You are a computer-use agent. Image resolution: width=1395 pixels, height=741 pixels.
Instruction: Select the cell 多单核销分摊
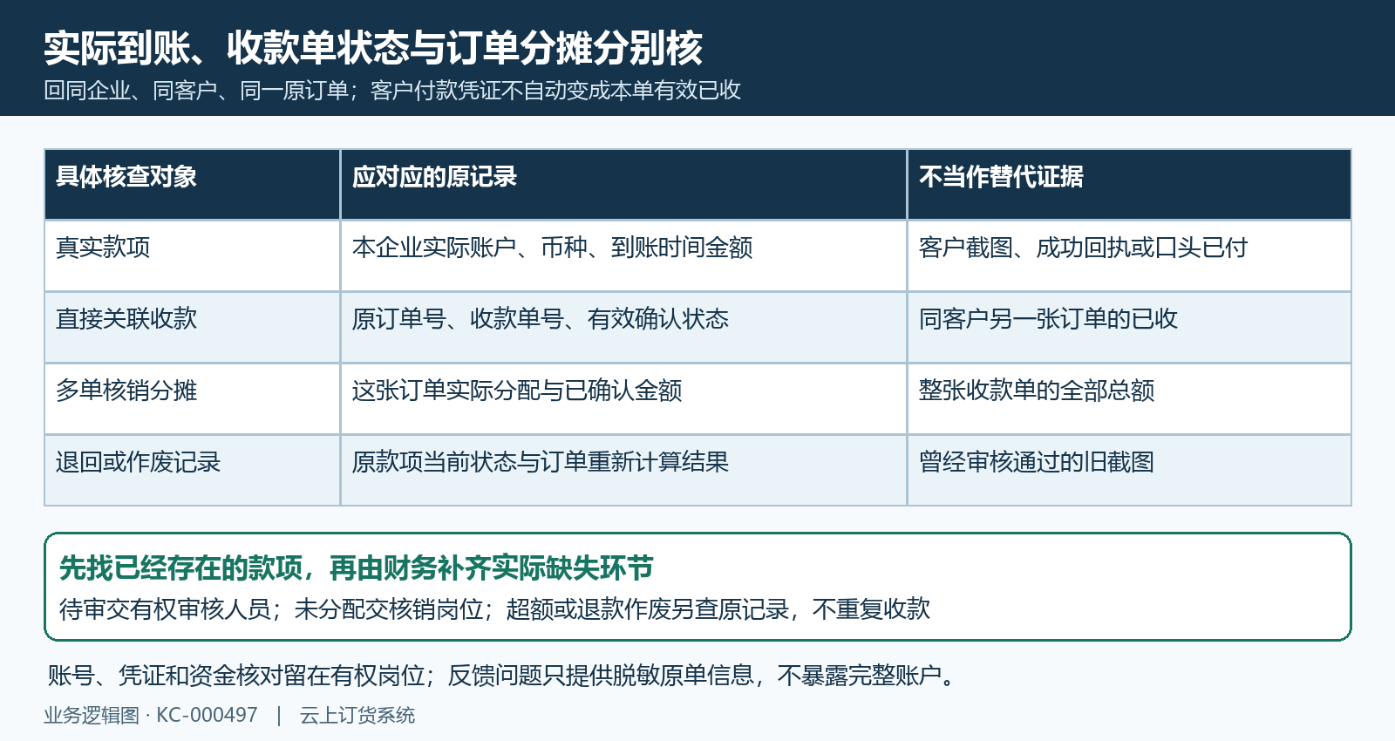(192, 399)
